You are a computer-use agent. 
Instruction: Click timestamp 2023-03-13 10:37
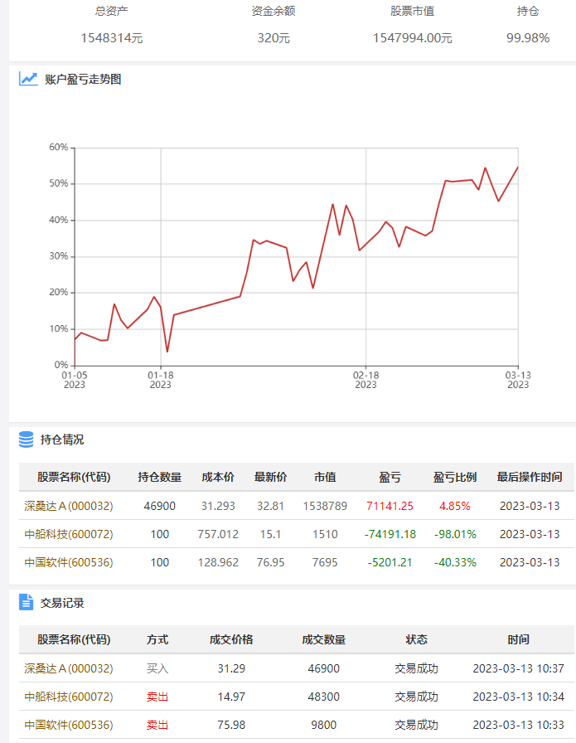(x=518, y=668)
